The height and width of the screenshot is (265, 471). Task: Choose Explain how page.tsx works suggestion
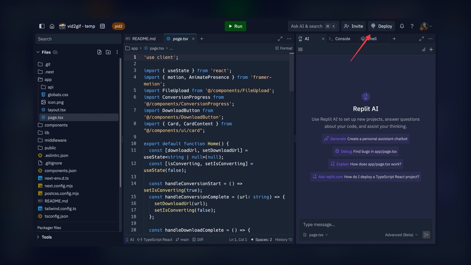(366, 164)
